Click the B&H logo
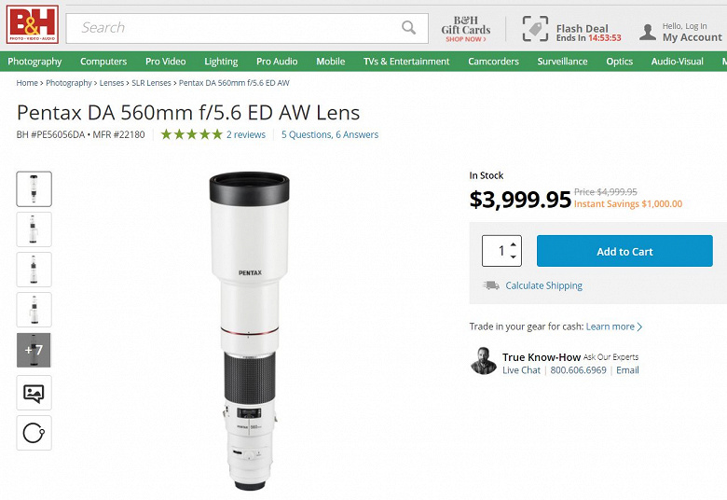The height and width of the screenshot is (500, 727). coord(33,24)
